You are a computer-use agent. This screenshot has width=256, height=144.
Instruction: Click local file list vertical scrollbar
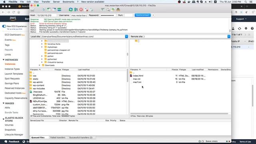(128, 76)
